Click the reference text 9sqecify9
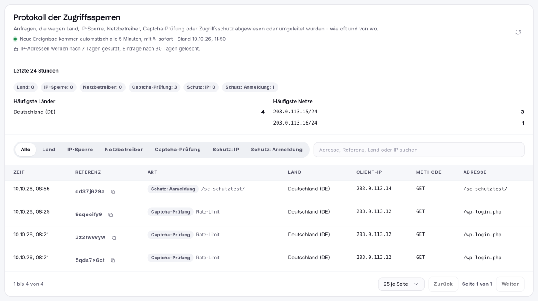Viewport: 538px width, 301px height. tap(89, 215)
